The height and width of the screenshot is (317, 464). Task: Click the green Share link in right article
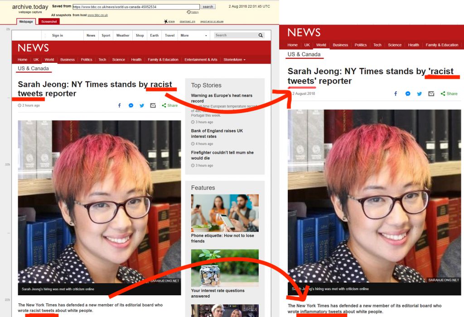click(449, 94)
